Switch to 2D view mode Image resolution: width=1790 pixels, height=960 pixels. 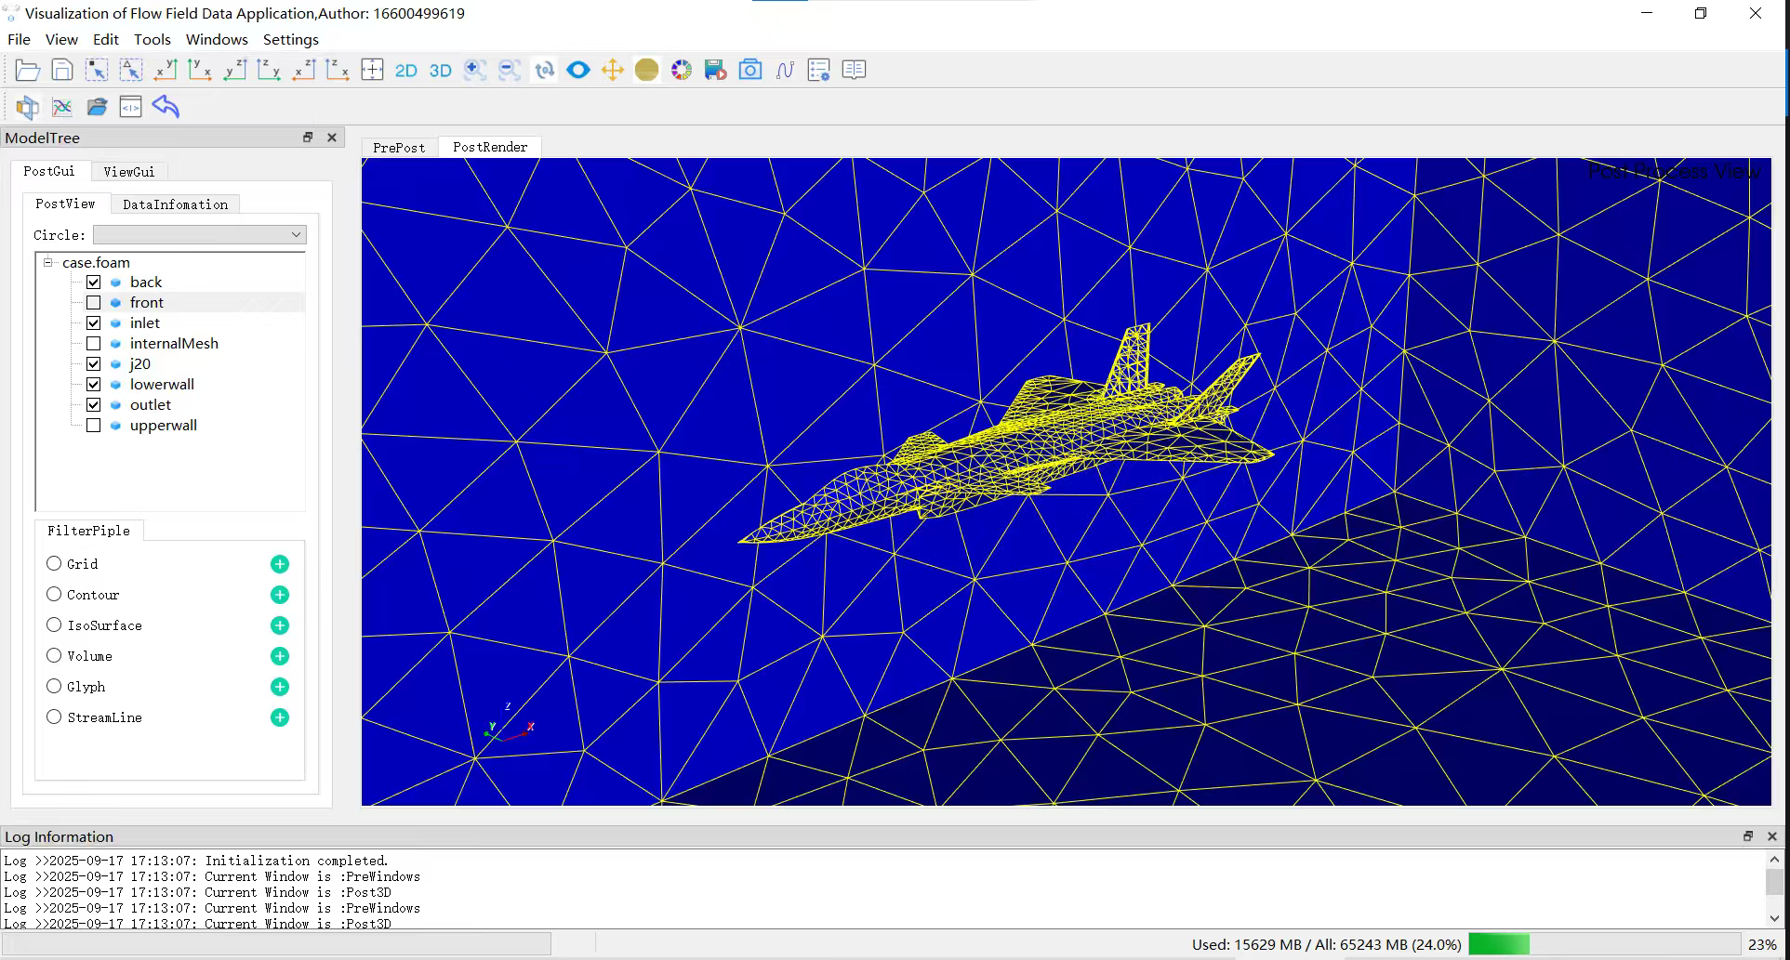point(406,71)
